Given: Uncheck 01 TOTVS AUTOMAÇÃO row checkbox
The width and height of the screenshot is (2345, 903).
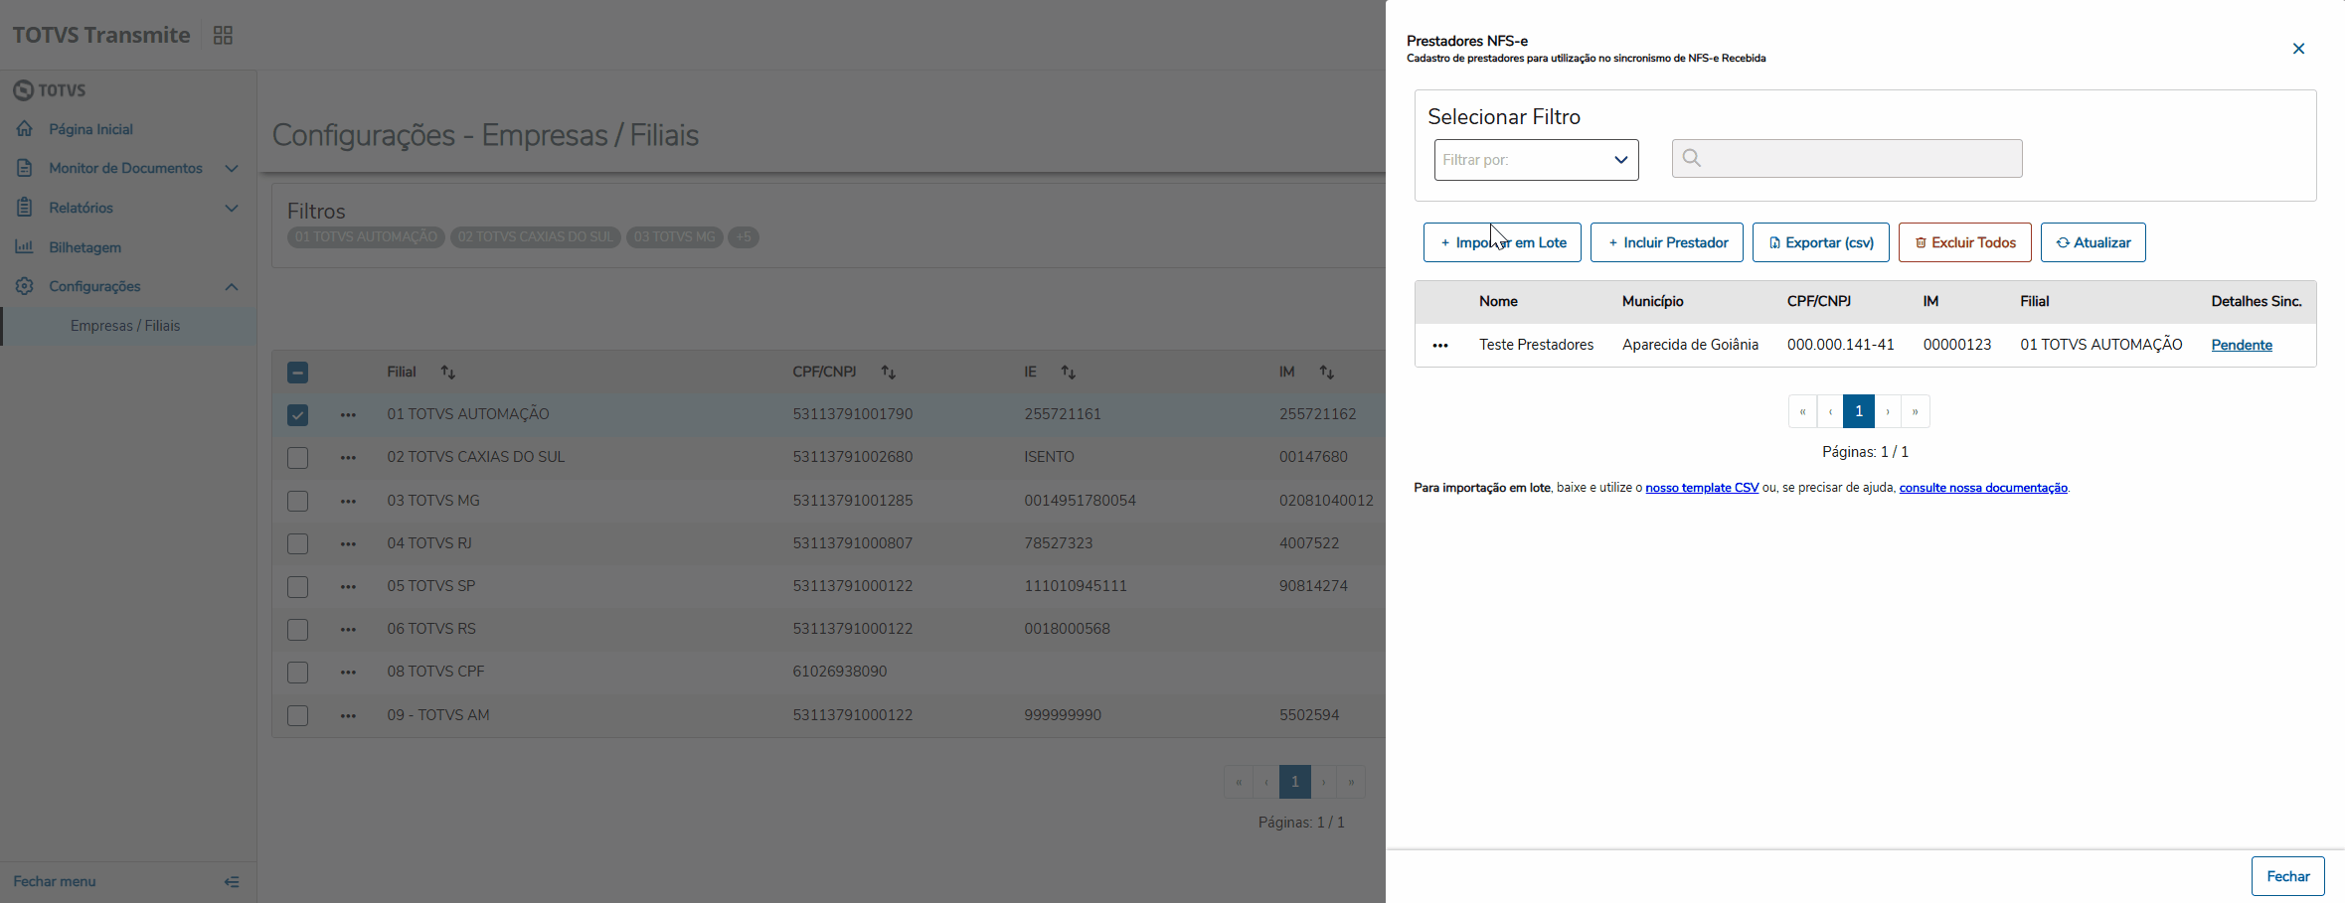Looking at the screenshot, I should (x=297, y=415).
